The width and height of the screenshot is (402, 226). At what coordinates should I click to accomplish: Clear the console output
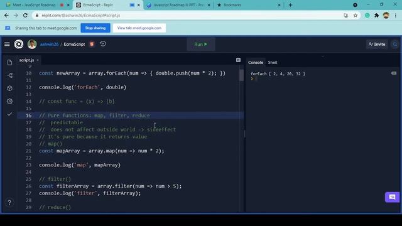[x=394, y=73]
